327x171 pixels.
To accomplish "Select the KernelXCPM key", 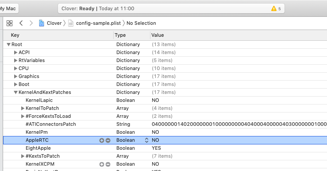I will (x=40, y=164).
